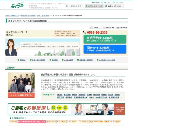Open the 名古屋市守山区 area link
Screen dimensions: 170x127
[x=101, y=97]
